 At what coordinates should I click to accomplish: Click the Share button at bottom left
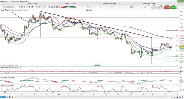pos(3,97)
